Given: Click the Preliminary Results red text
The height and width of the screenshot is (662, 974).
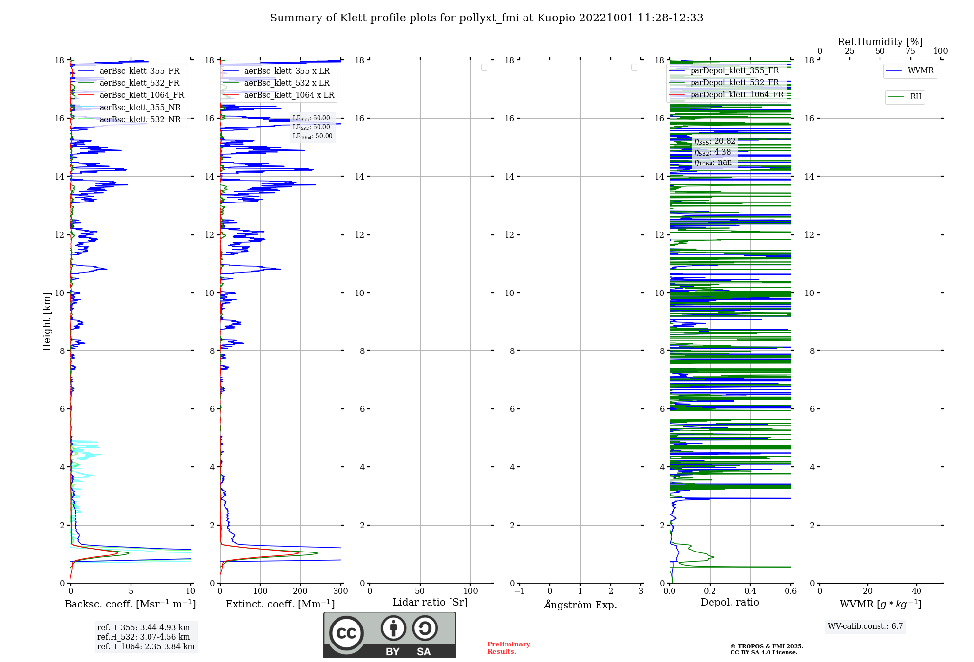Looking at the screenshot, I should click(508, 648).
